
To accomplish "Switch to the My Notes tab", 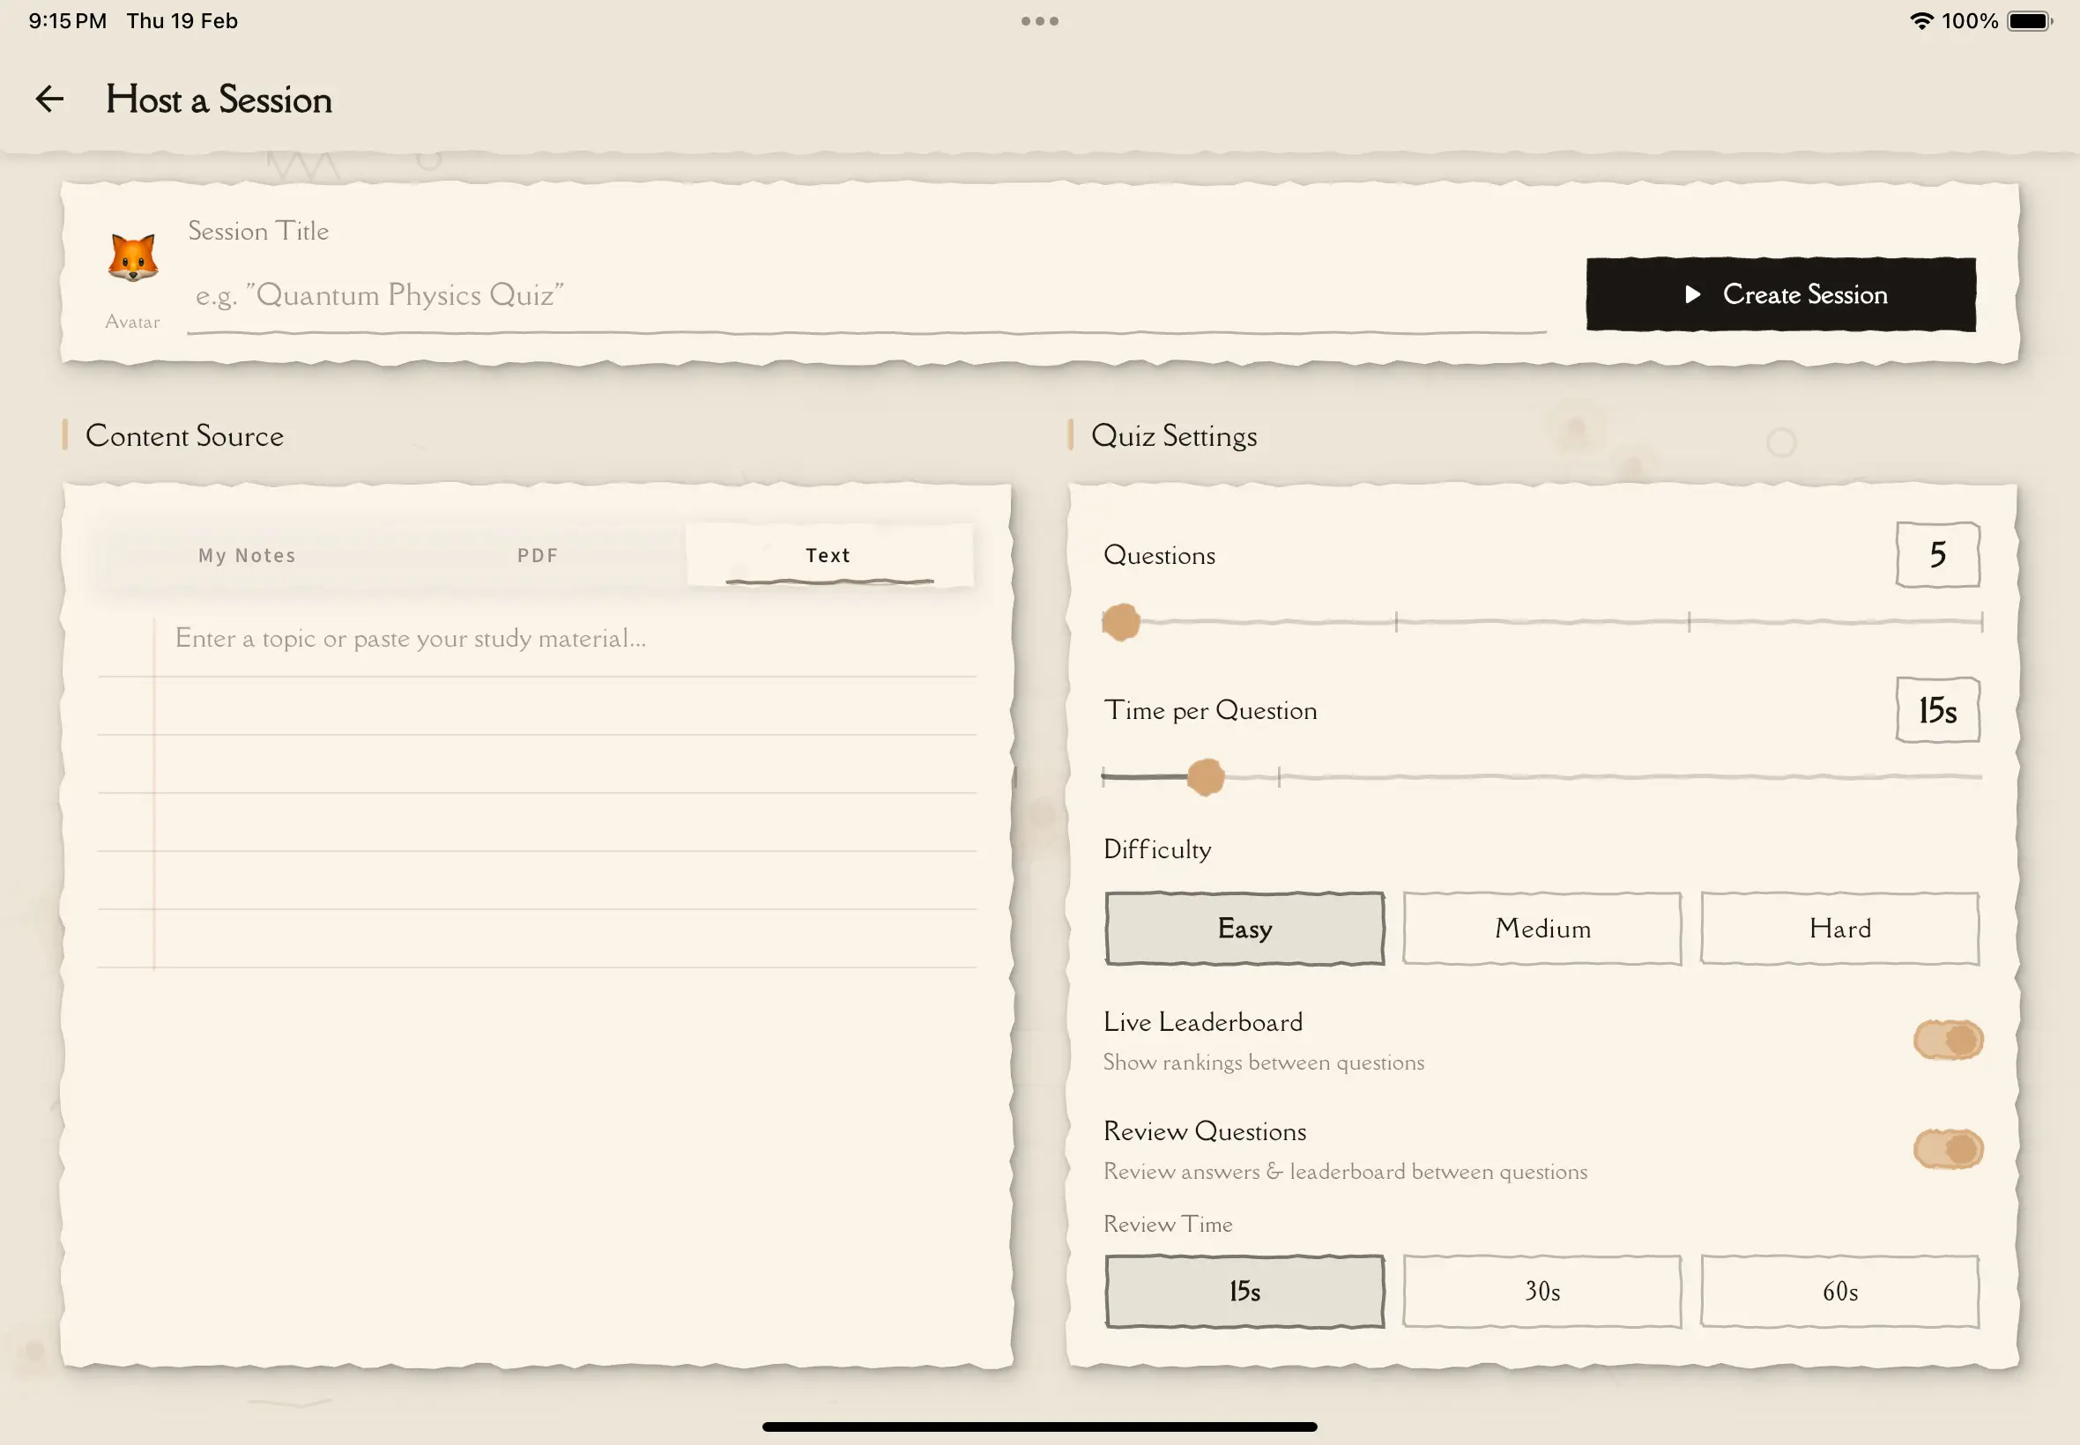I will [x=247, y=555].
